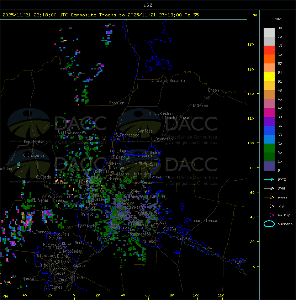Image resolution: width=296 pixels, height=300 pixels.
Task: Click the L_PAZ map label
Action: point(240,262)
